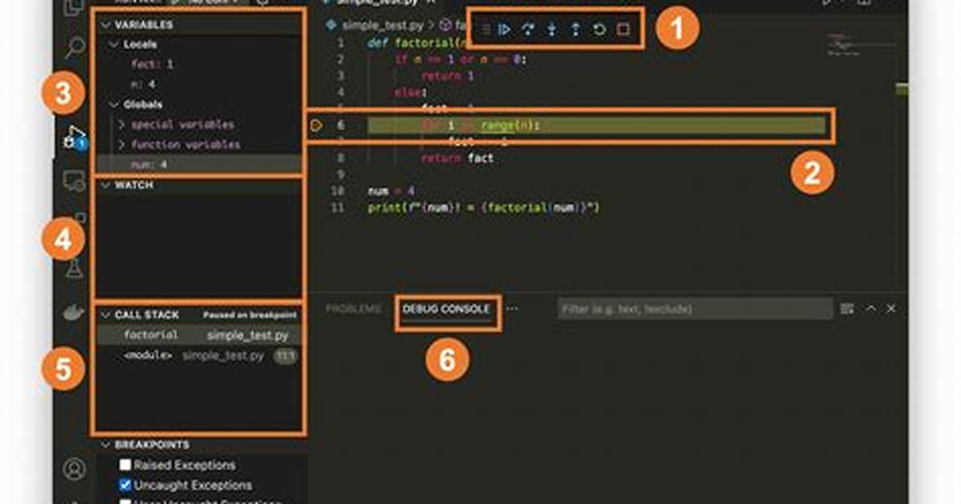Click the Step Over debug icon

pos(528,29)
